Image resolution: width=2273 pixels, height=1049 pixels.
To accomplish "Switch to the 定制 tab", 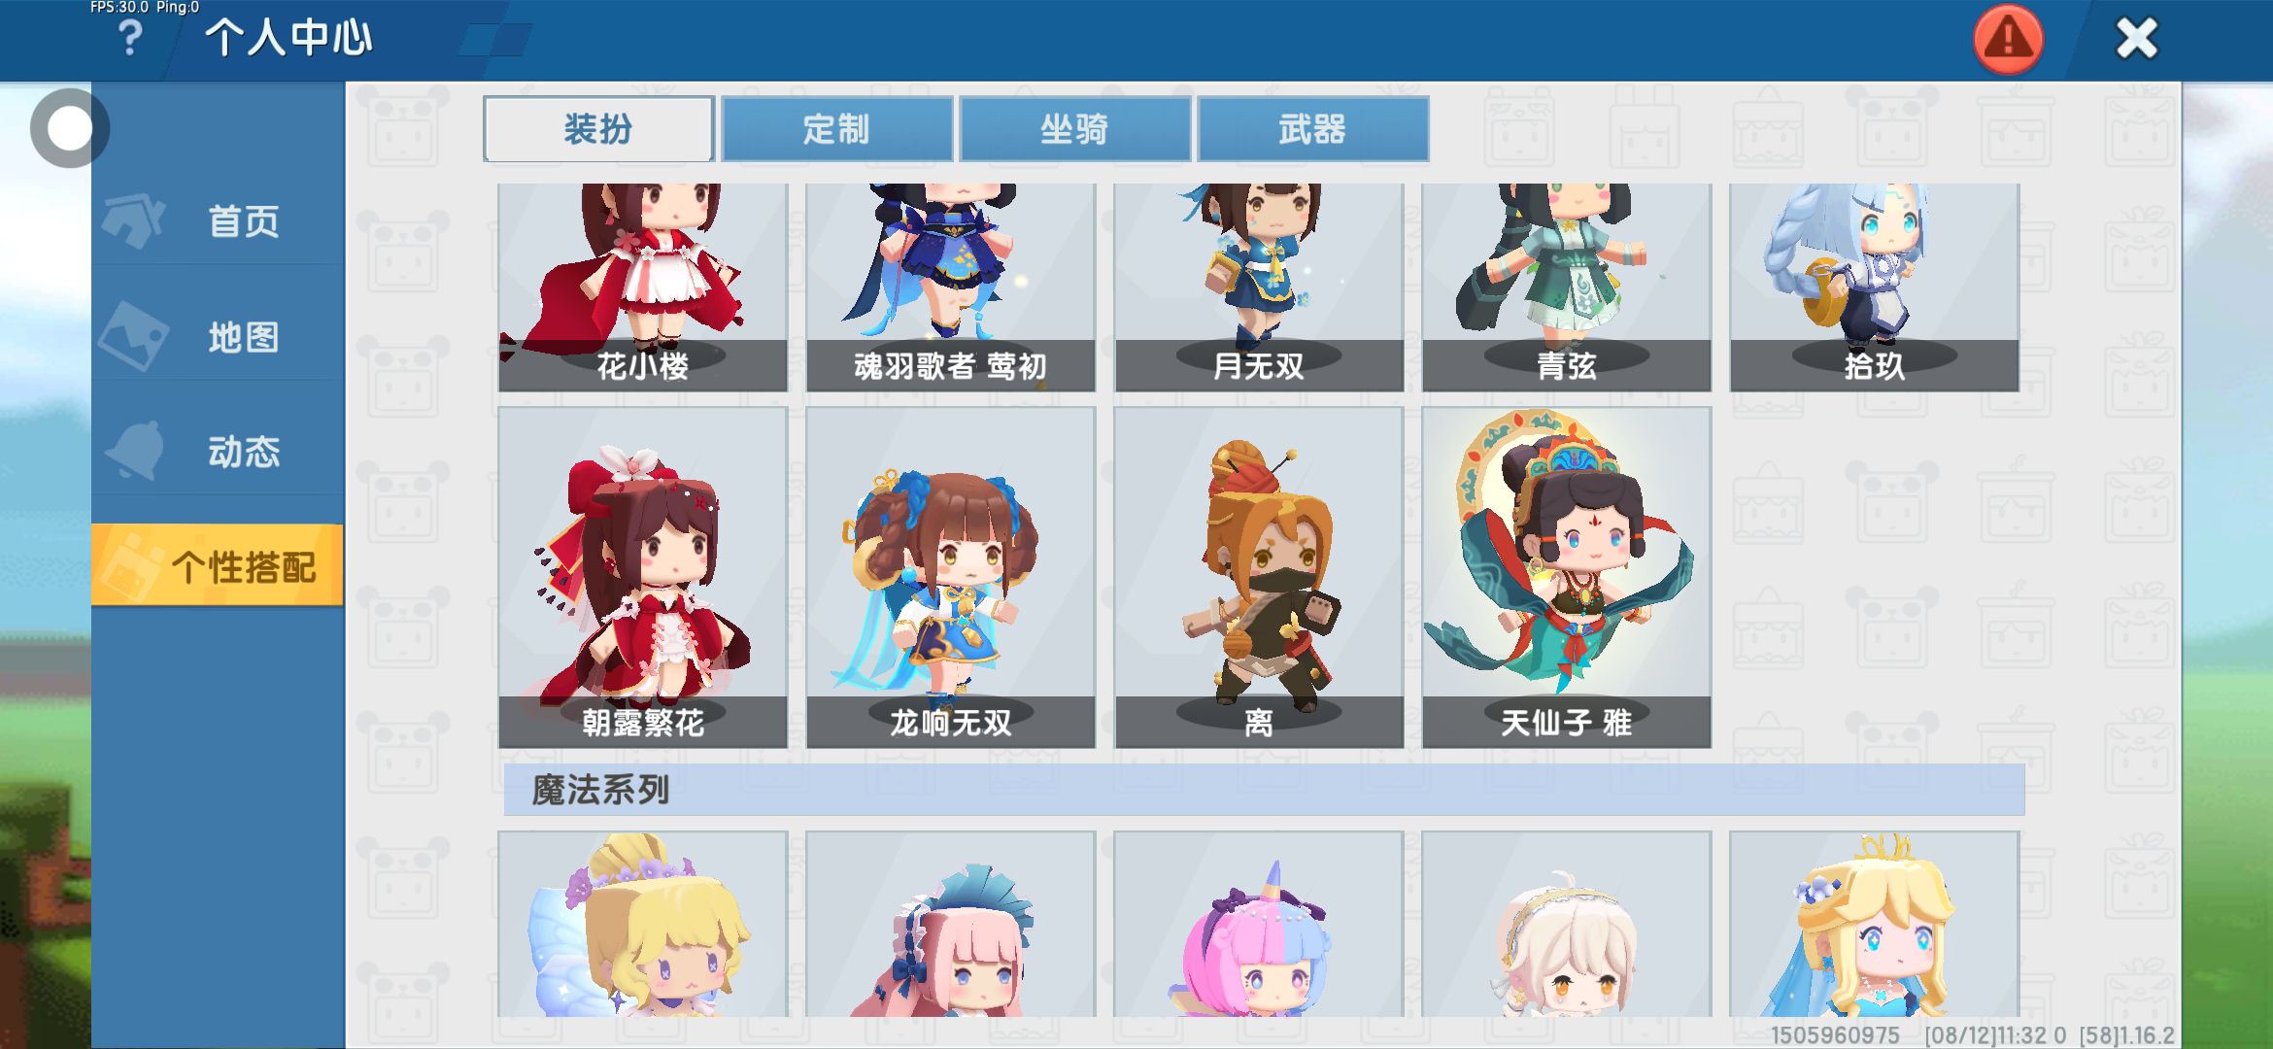I will coord(836,128).
